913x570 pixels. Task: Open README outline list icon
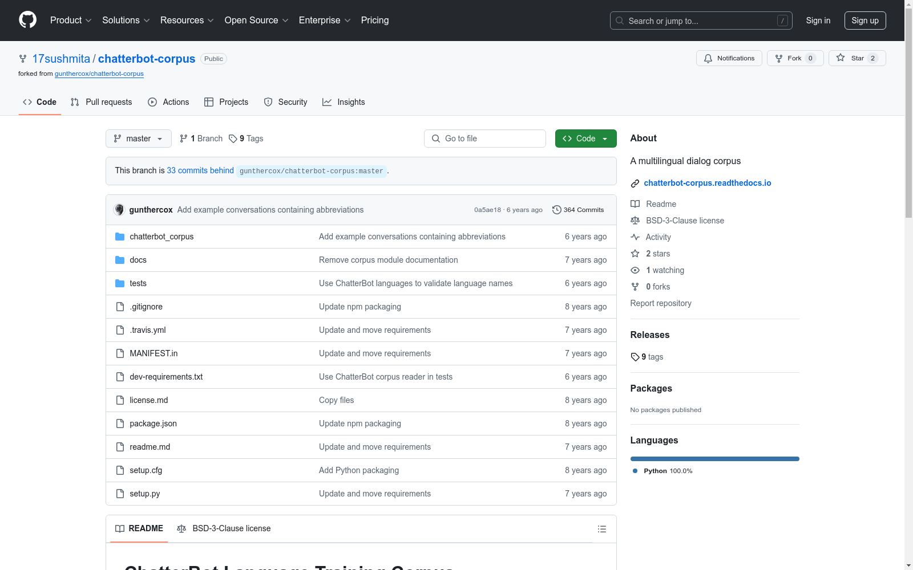[602, 529]
